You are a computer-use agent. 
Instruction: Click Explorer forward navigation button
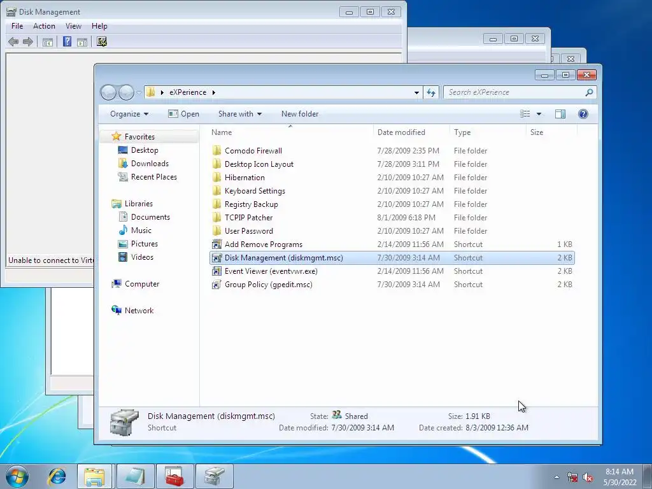point(126,92)
